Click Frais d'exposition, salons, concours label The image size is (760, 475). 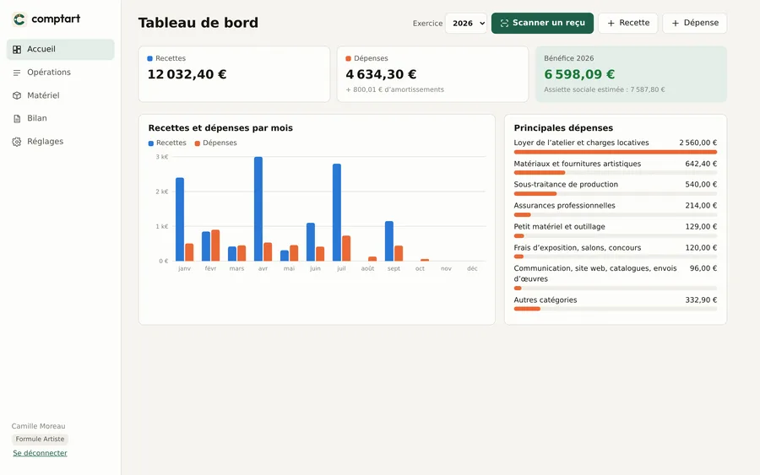pyautogui.click(x=578, y=248)
